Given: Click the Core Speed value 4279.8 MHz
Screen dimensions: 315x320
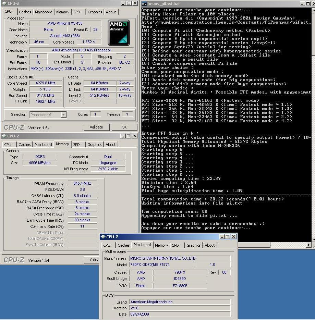Looking at the screenshot, I should 46,83.
